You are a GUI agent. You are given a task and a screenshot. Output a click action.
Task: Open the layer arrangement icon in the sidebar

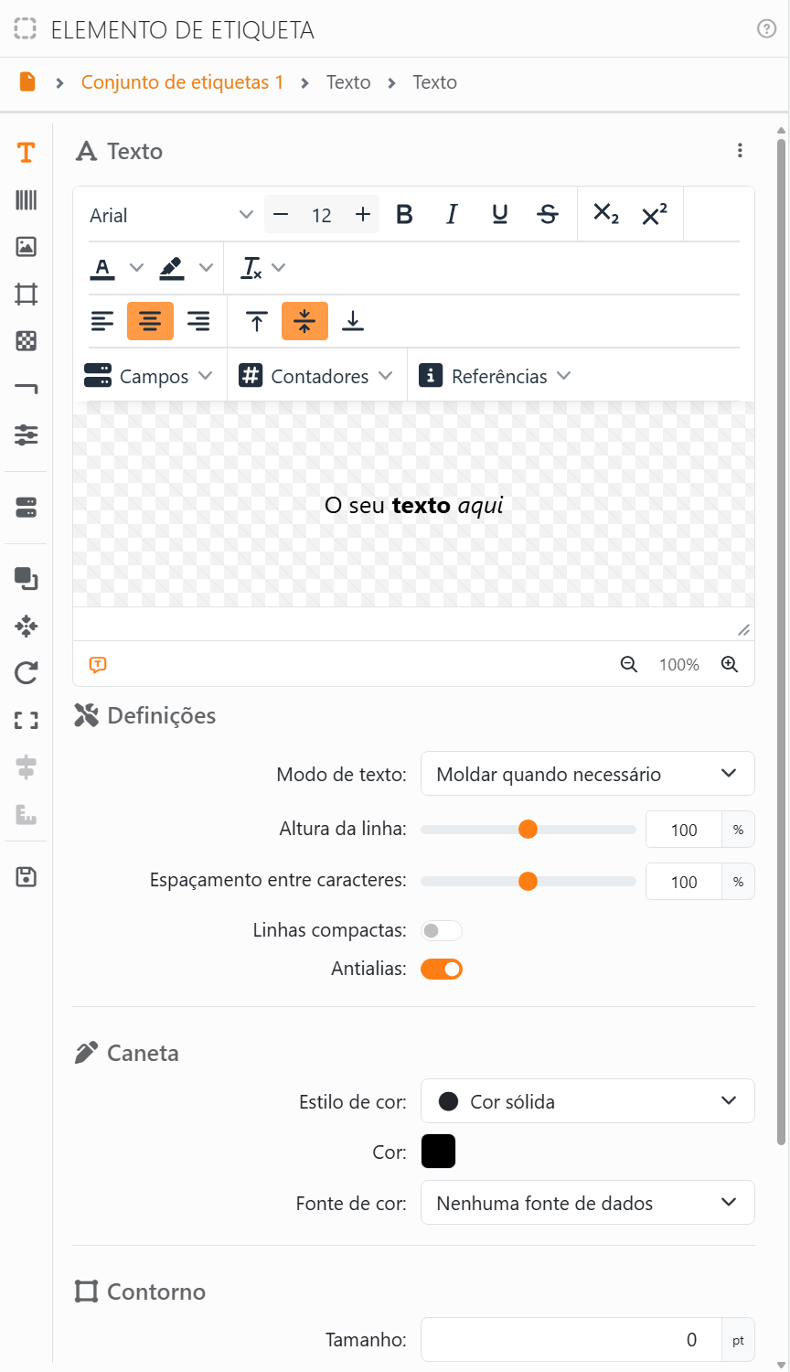(x=27, y=578)
